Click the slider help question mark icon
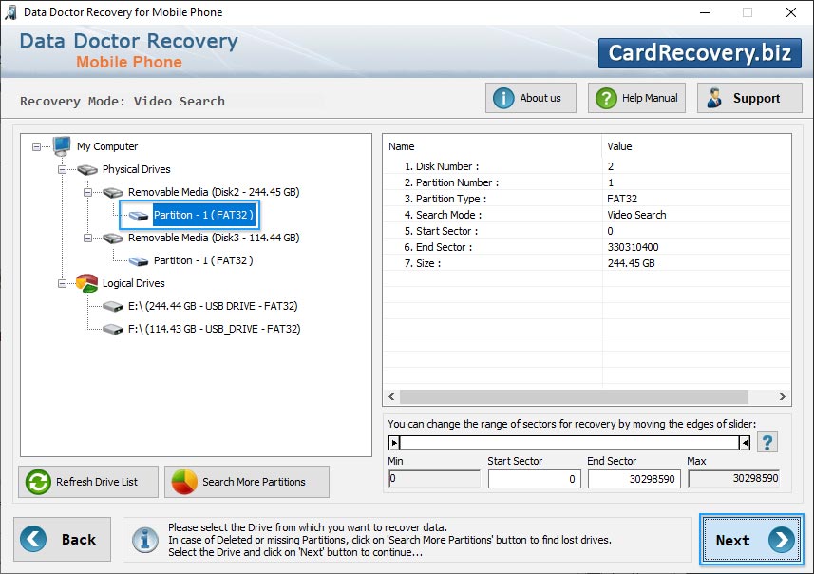The image size is (814, 574). point(767,443)
